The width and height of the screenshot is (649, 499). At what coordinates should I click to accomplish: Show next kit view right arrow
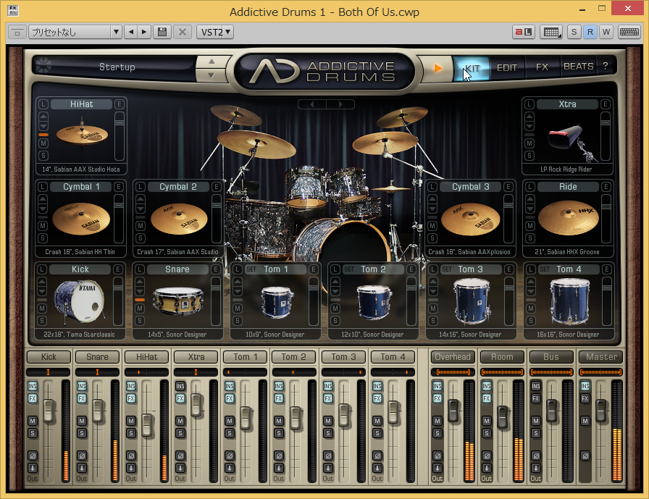point(340,104)
